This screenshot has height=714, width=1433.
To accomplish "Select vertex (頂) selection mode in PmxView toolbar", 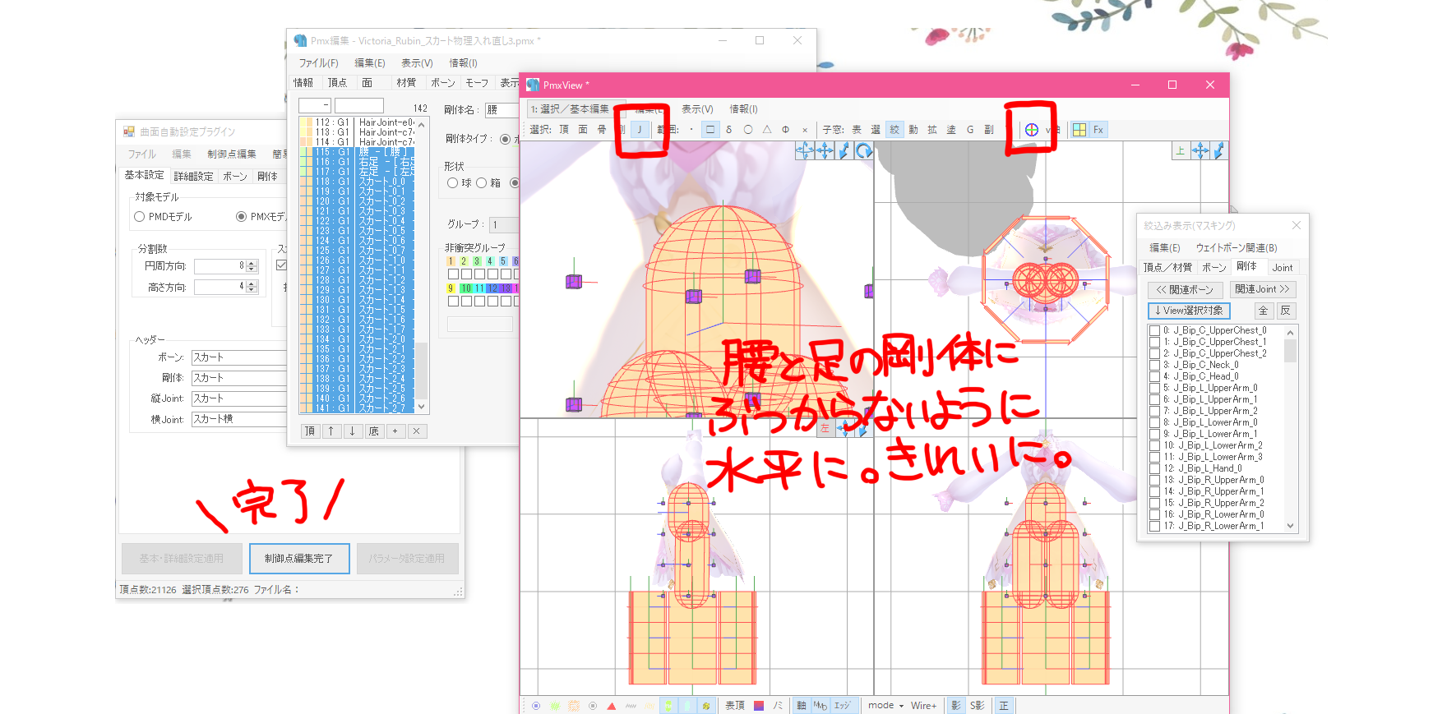I will 564,130.
